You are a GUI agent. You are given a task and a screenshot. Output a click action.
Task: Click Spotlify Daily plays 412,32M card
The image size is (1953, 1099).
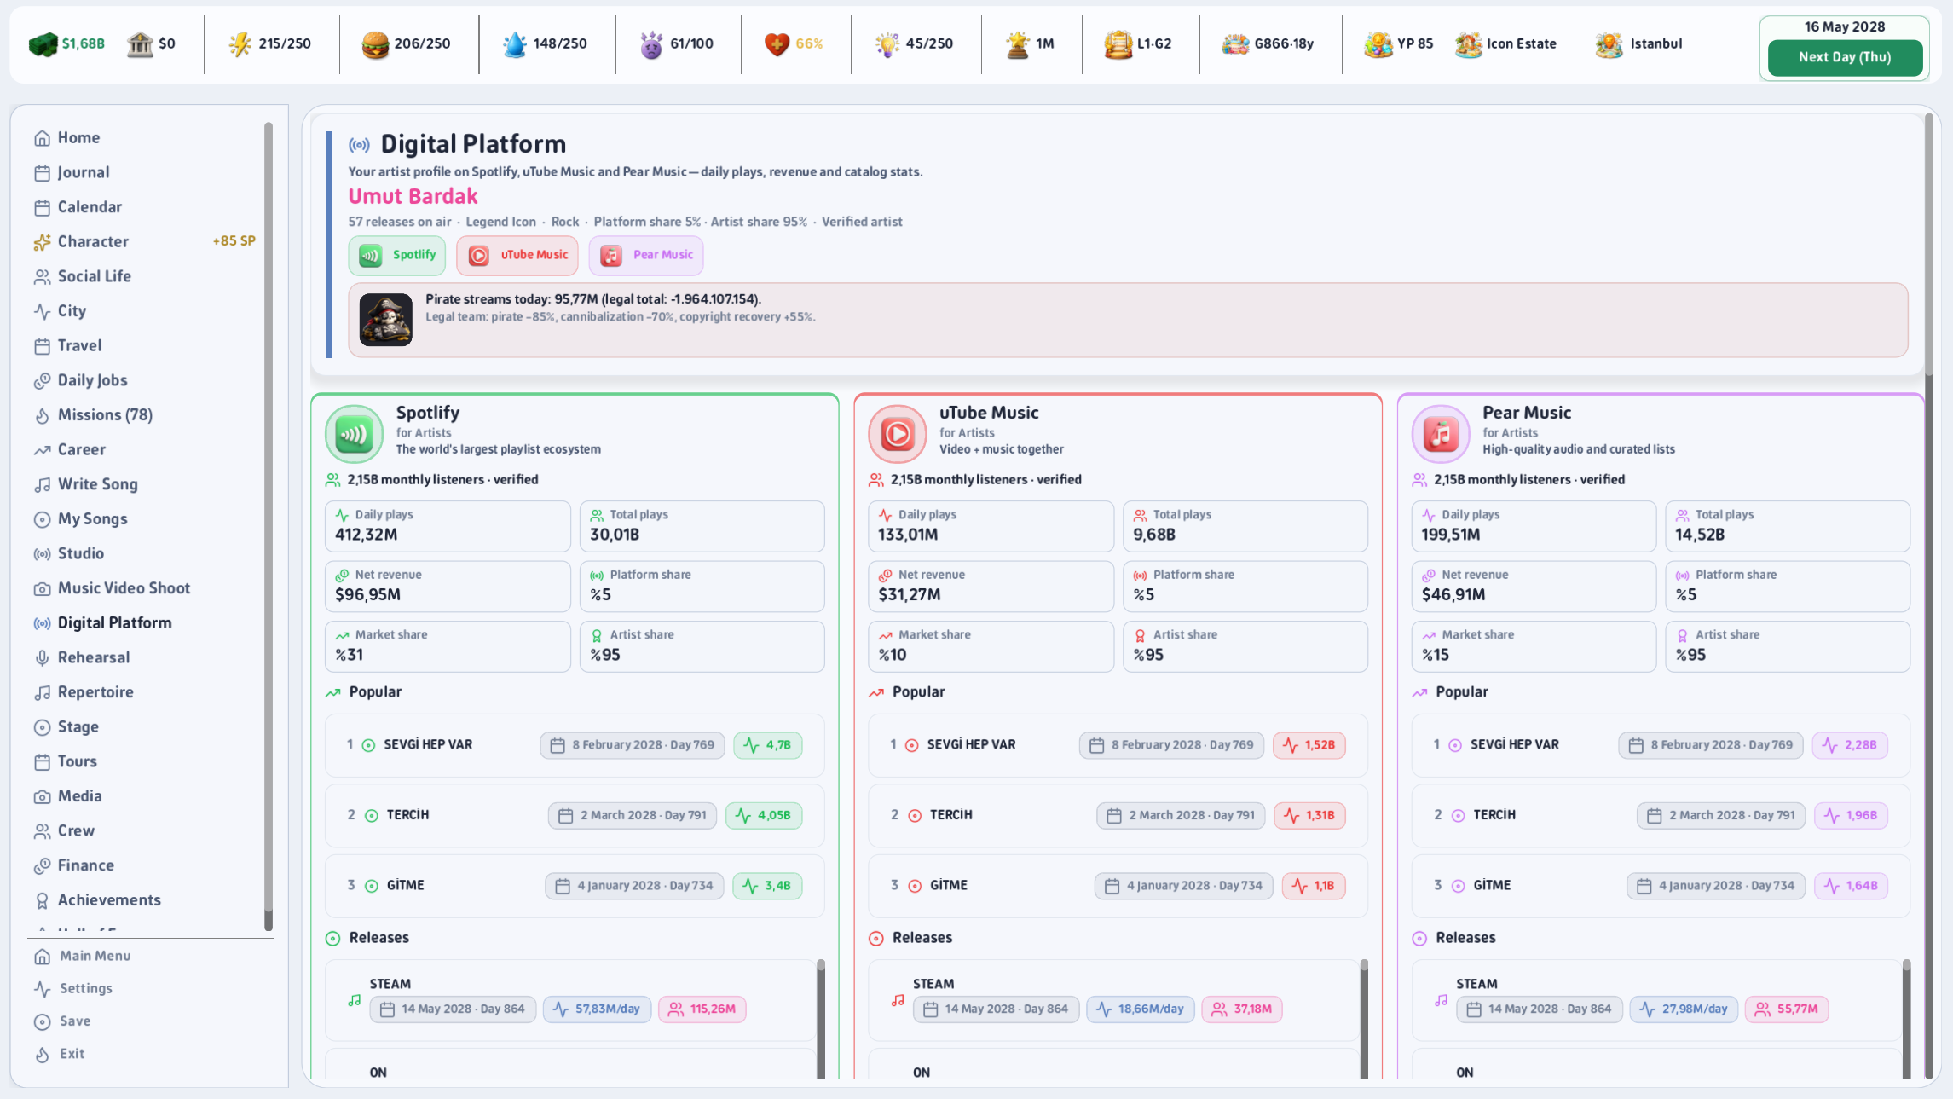tap(448, 526)
